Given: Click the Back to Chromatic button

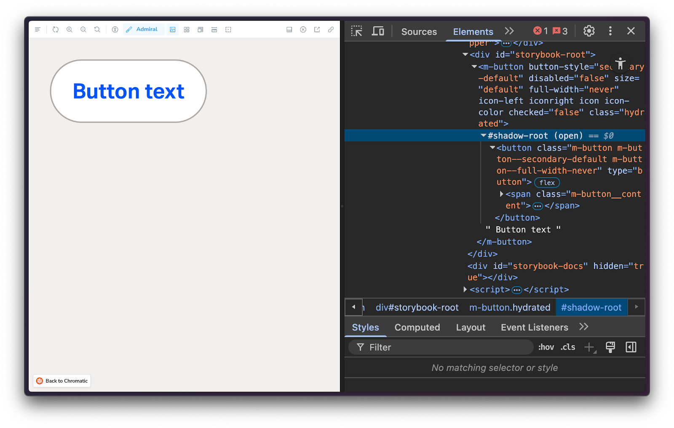Looking at the screenshot, I should point(62,380).
